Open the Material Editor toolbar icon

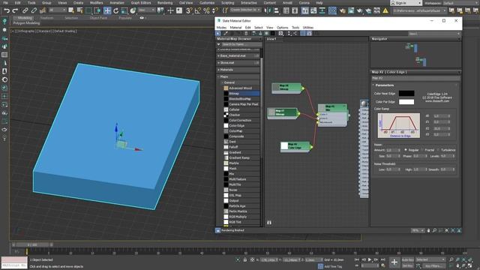click(x=332, y=10)
